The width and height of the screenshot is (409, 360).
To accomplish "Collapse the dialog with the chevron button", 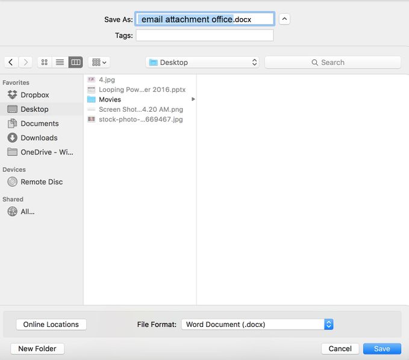I will click(285, 19).
